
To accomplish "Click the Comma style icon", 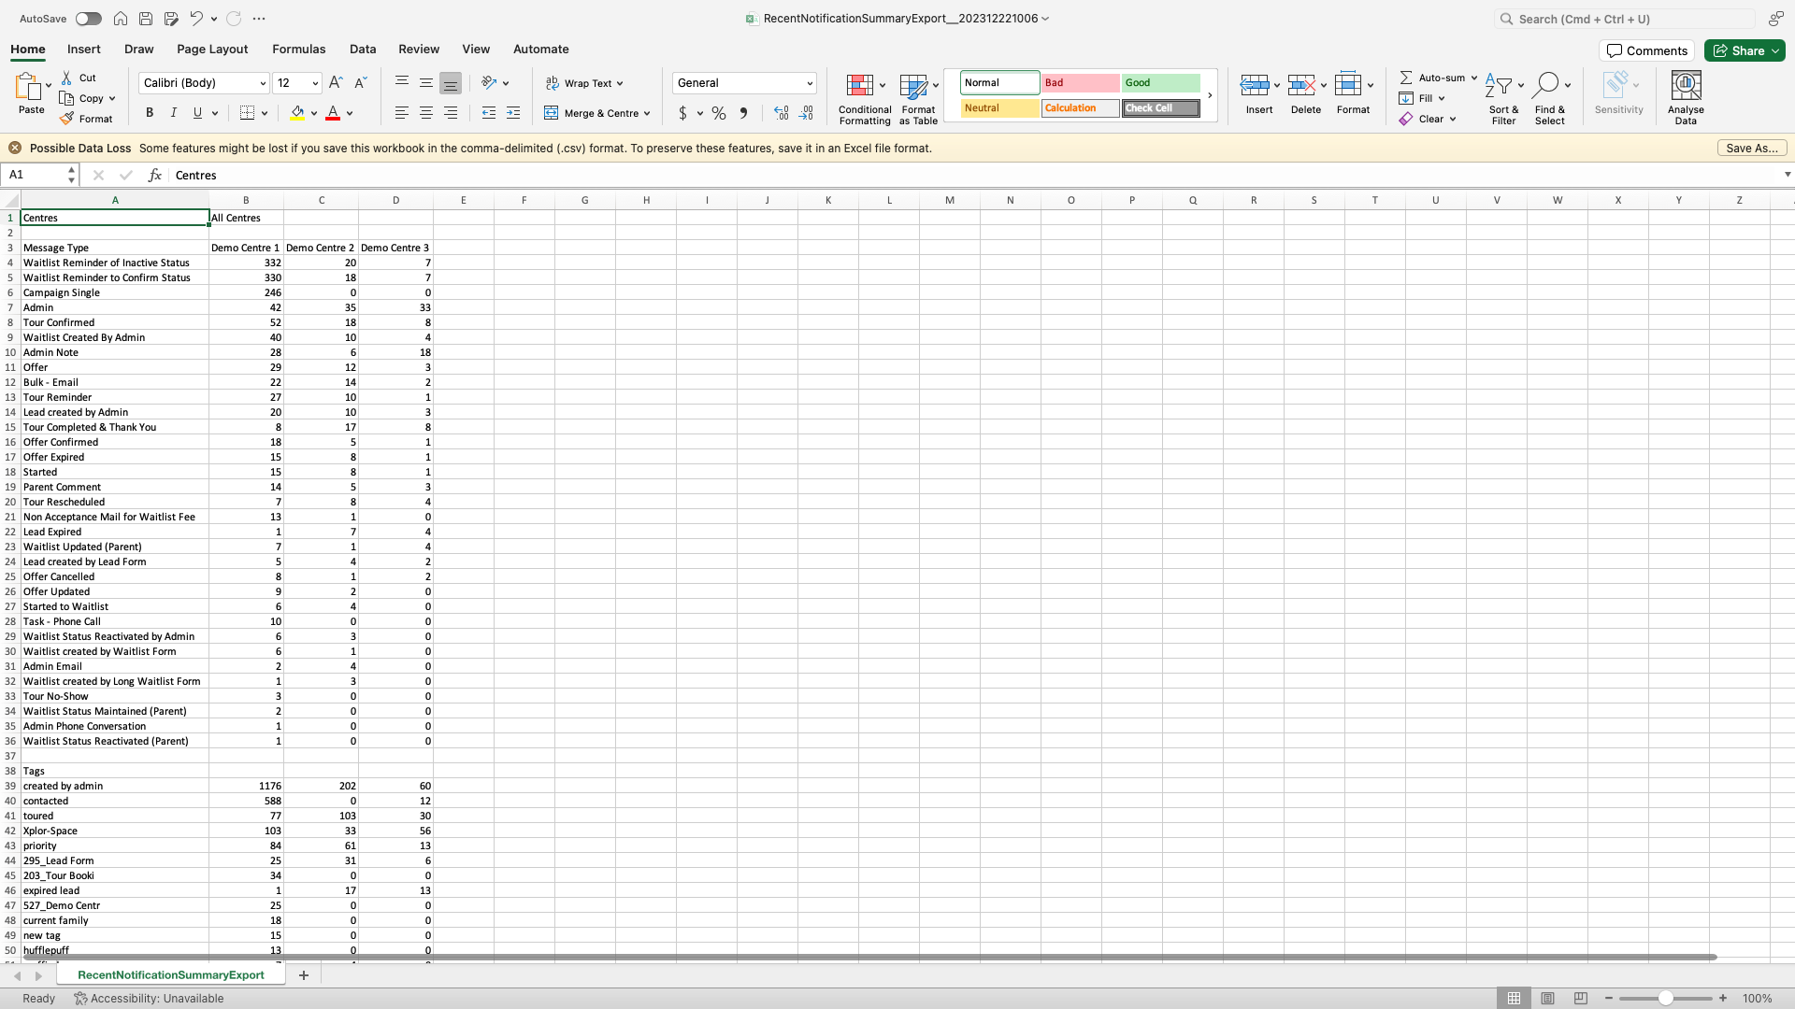I will [x=743, y=113].
